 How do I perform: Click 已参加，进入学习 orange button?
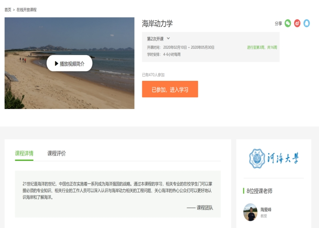point(170,89)
